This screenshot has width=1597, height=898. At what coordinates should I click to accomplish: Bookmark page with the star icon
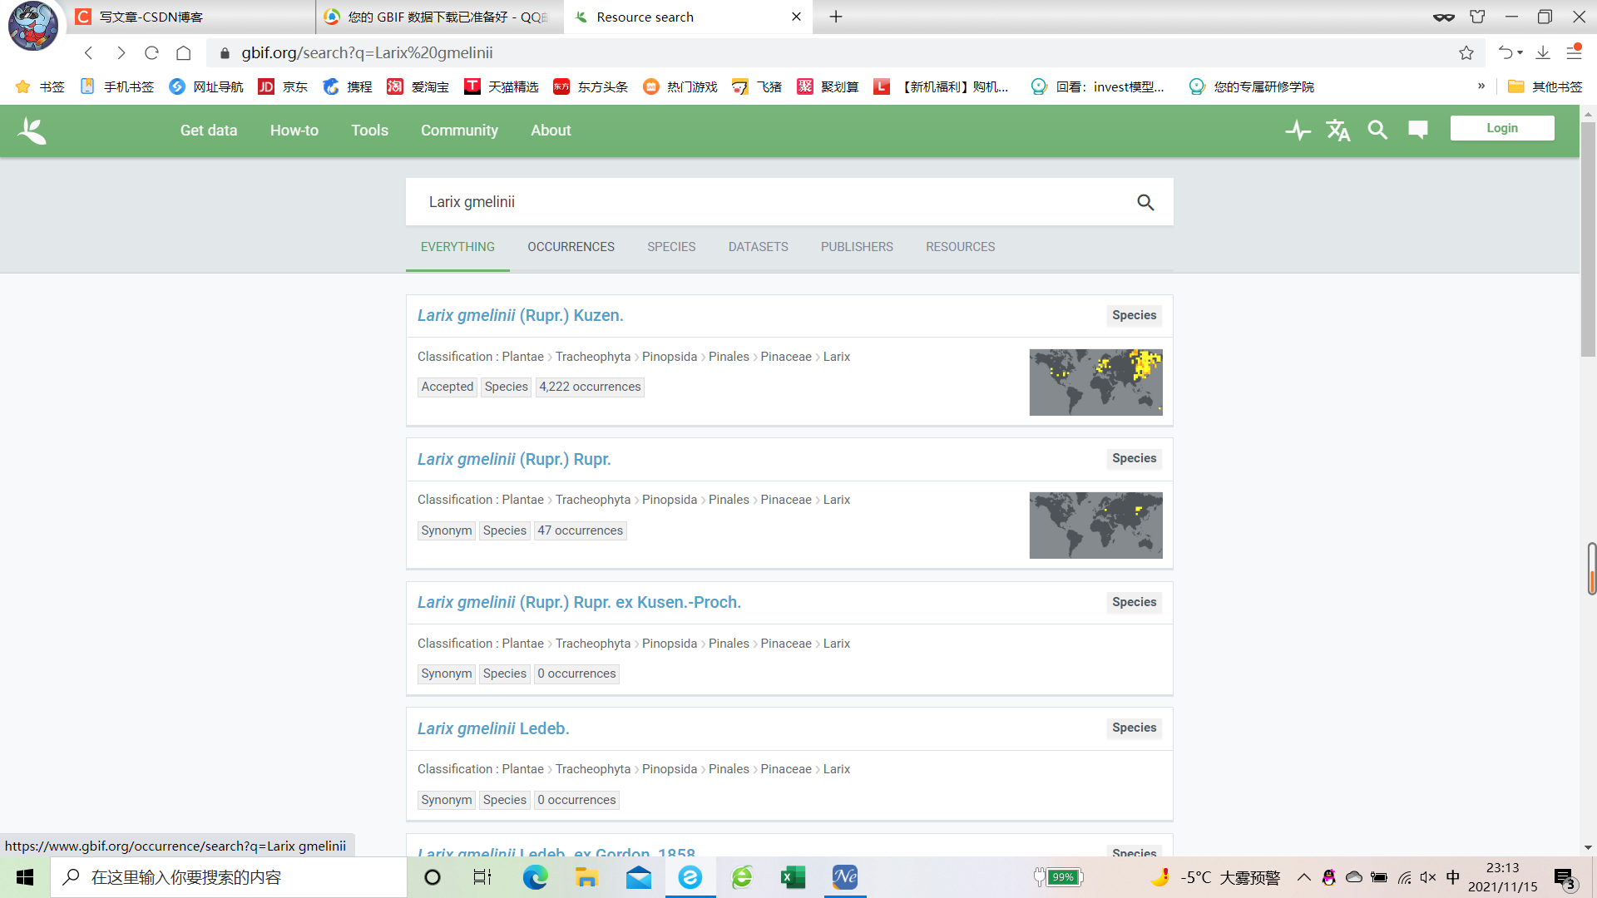point(1466,53)
